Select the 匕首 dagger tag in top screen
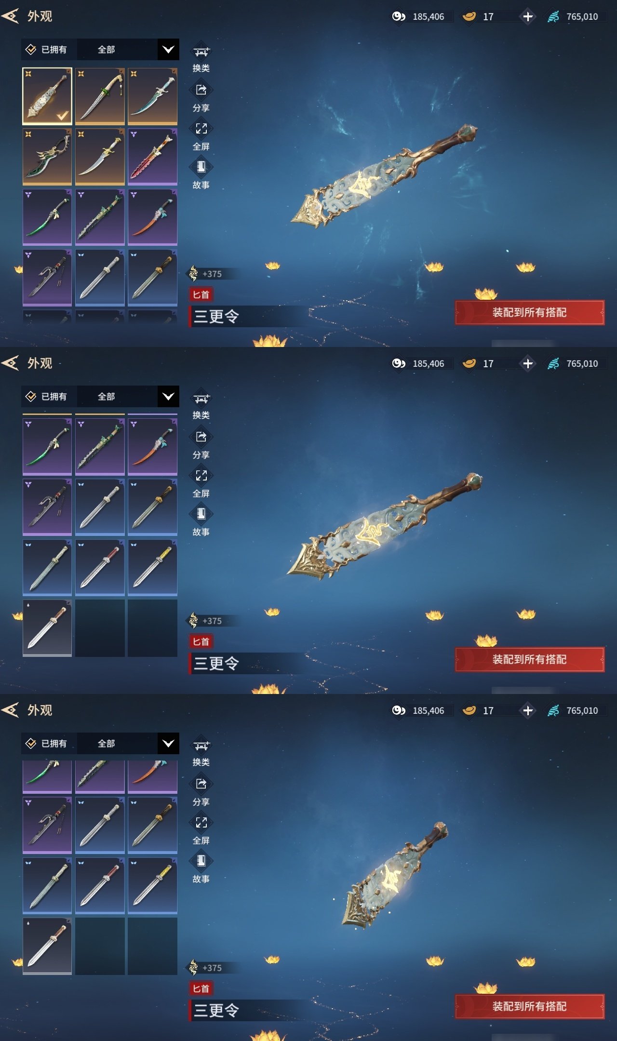This screenshot has width=617, height=1041. 201,294
